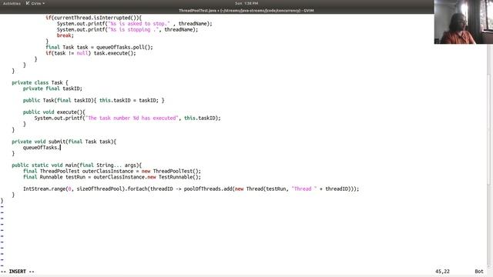Click the '"Thread "' string literal
The height and width of the screenshot is (277, 493).
(x=304, y=189)
